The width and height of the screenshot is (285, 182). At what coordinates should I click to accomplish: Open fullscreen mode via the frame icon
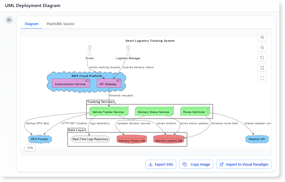262,78
